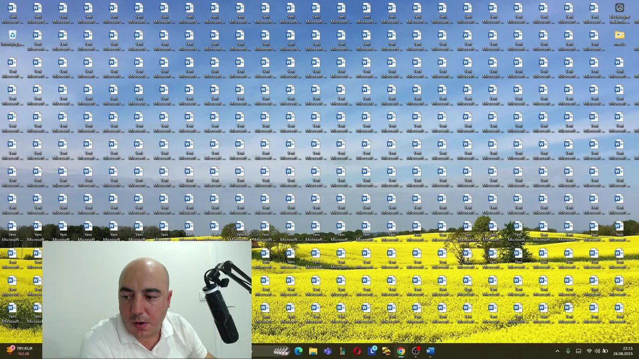Open the TRY/EUR currency widget
Viewport: 639px width, 359px height.
(x=19, y=351)
